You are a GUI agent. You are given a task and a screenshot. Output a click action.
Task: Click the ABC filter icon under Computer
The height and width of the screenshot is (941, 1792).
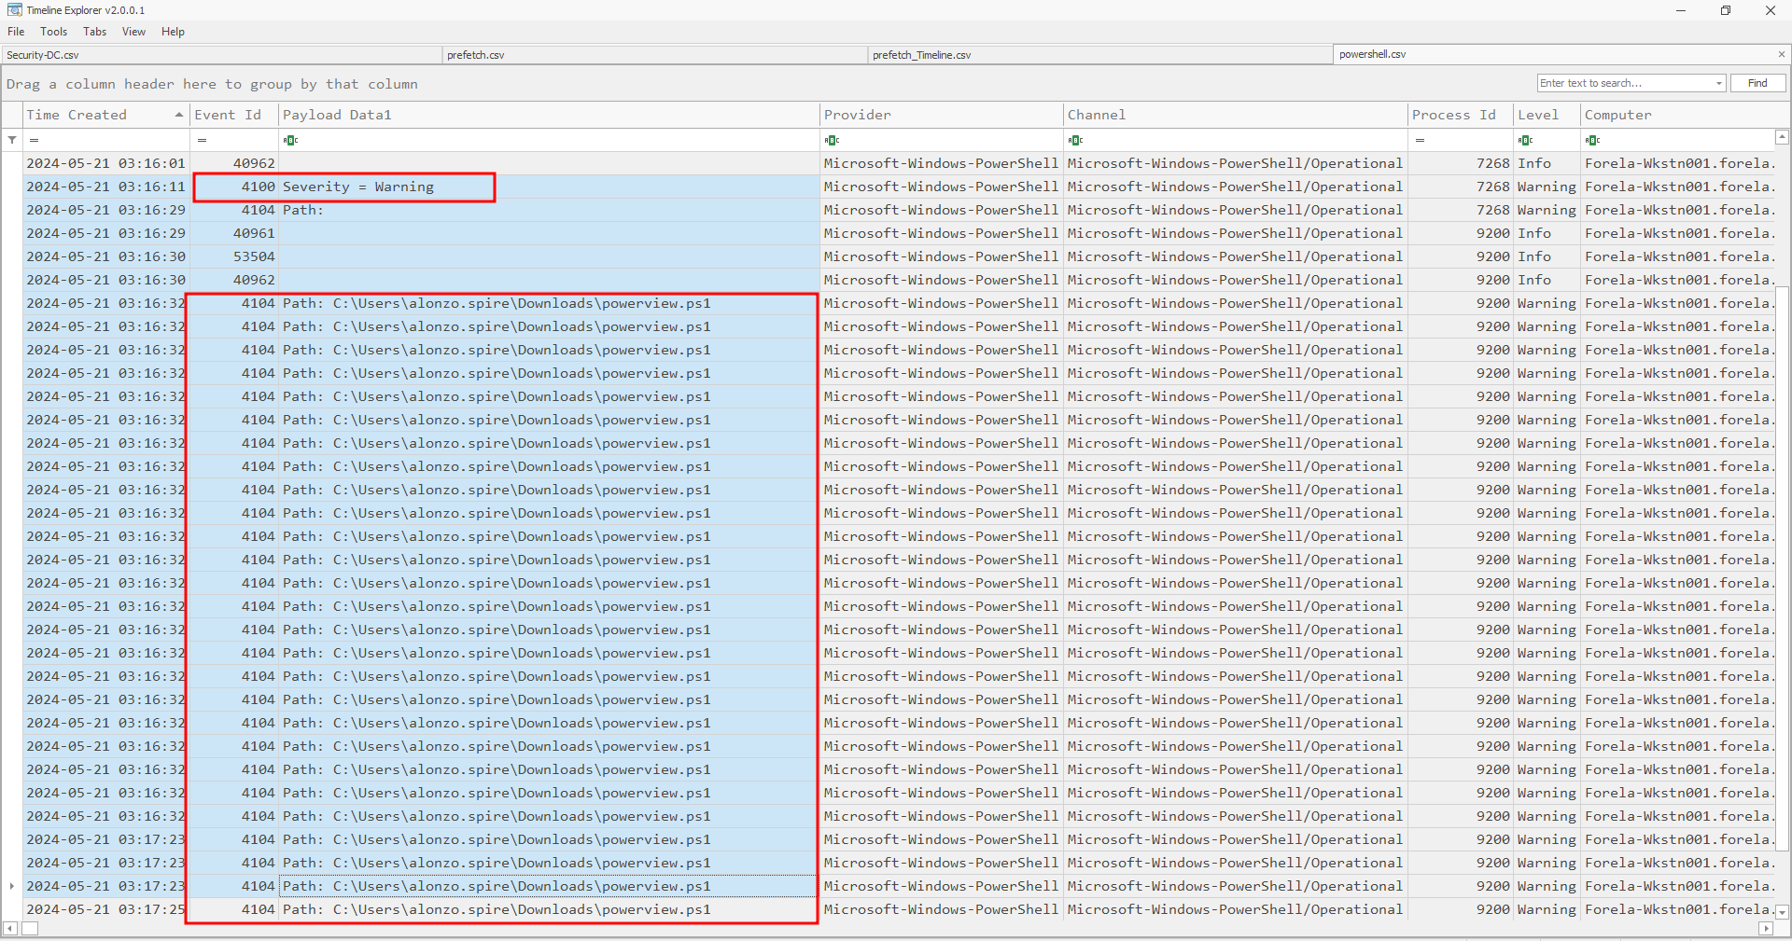(1592, 140)
